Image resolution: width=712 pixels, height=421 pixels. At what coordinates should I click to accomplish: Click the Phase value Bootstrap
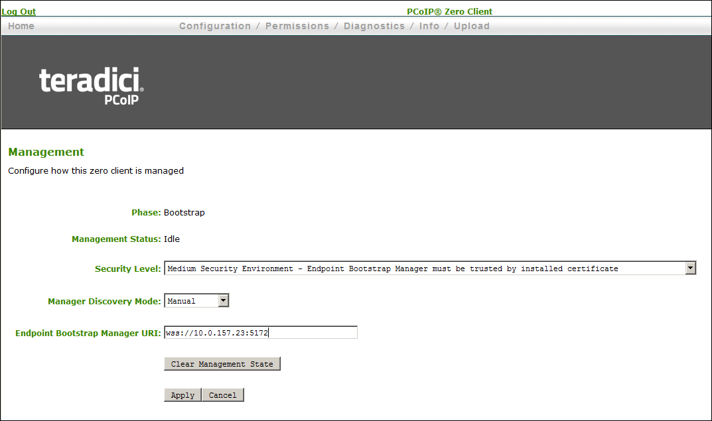[184, 212]
